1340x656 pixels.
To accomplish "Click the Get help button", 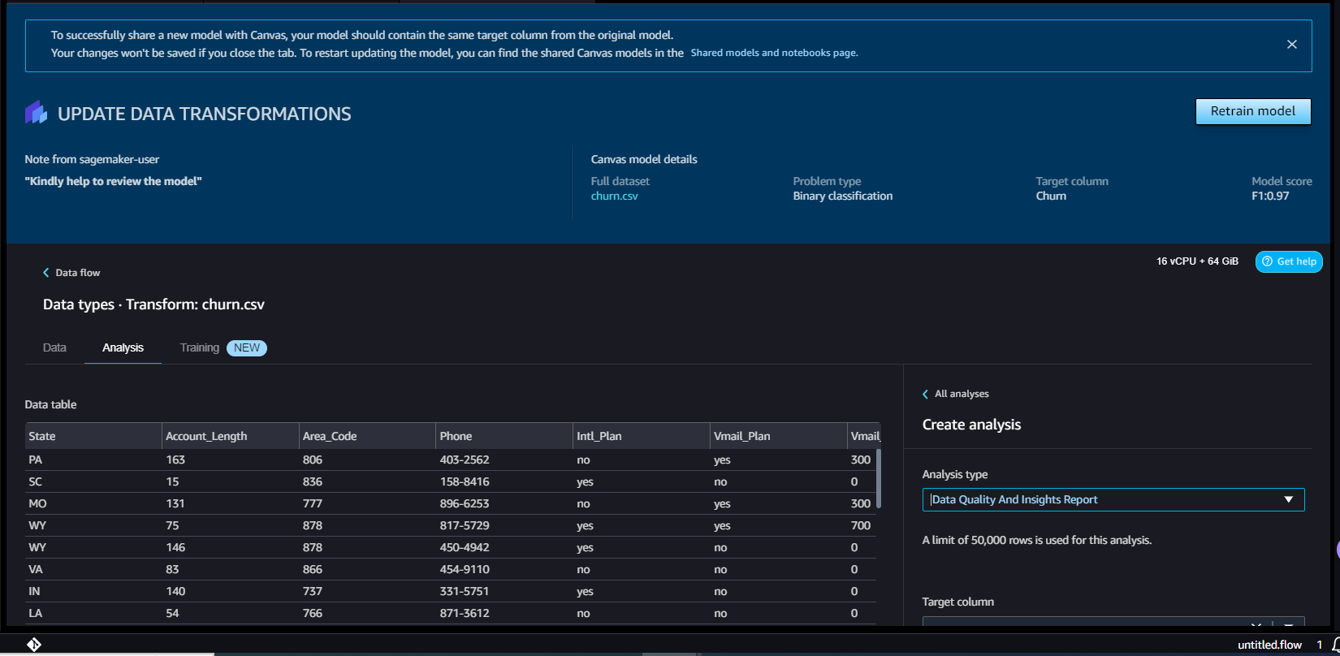I will (x=1289, y=261).
